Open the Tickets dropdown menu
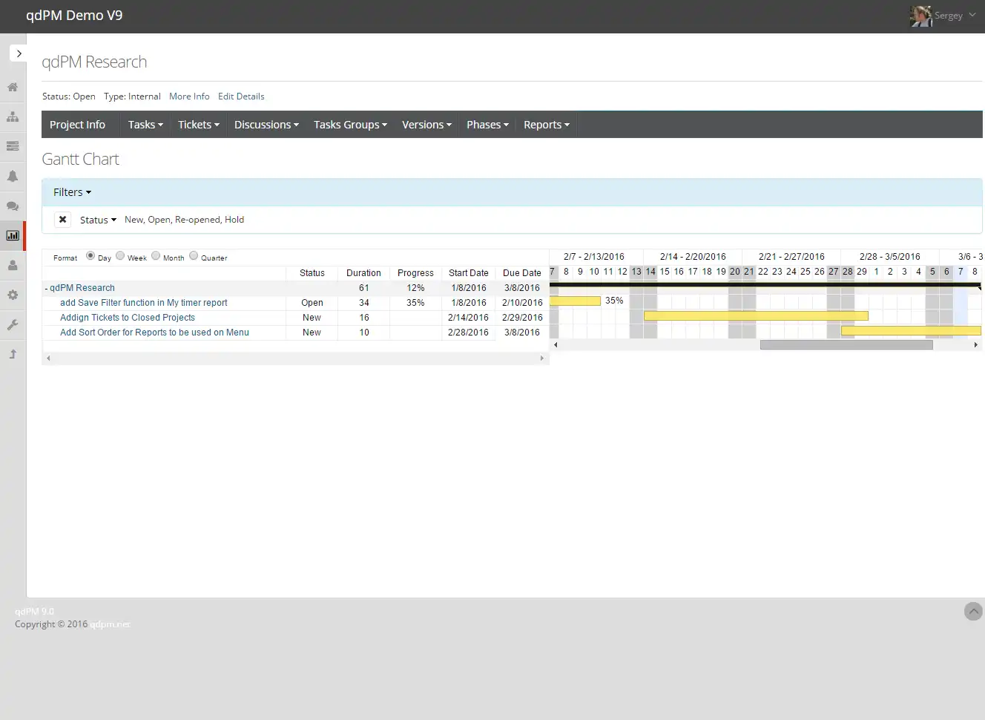The width and height of the screenshot is (985, 720). pos(199,125)
